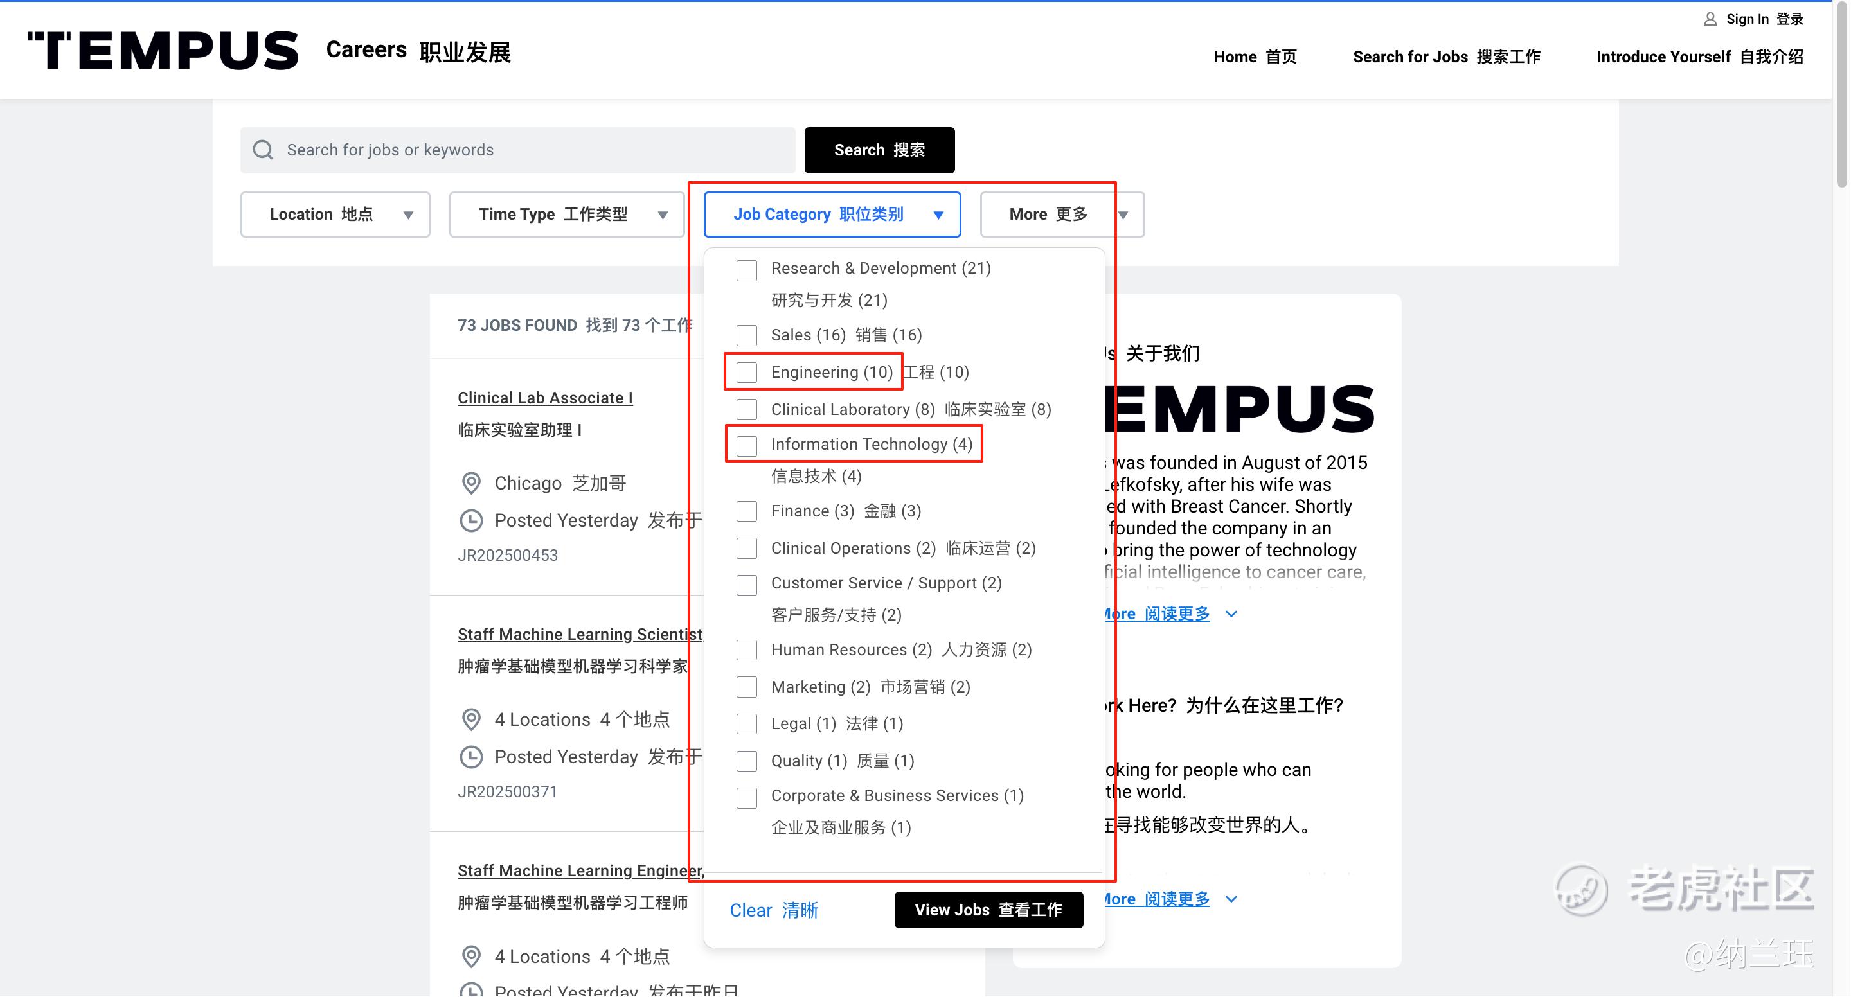
Task: Click the location pin beside first 4 Locations
Action: (x=470, y=719)
